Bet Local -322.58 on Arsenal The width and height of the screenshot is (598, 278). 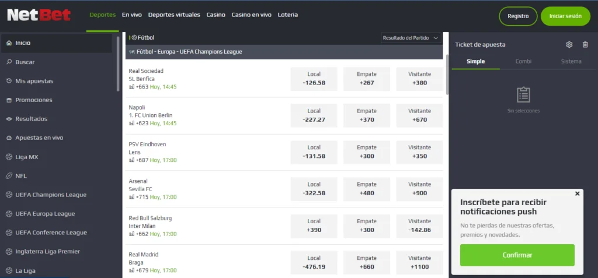[x=314, y=189]
